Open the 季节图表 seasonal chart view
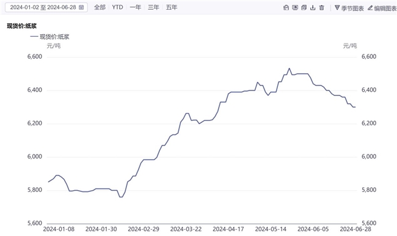Viewport: 397px width, 236px height. coord(349,8)
